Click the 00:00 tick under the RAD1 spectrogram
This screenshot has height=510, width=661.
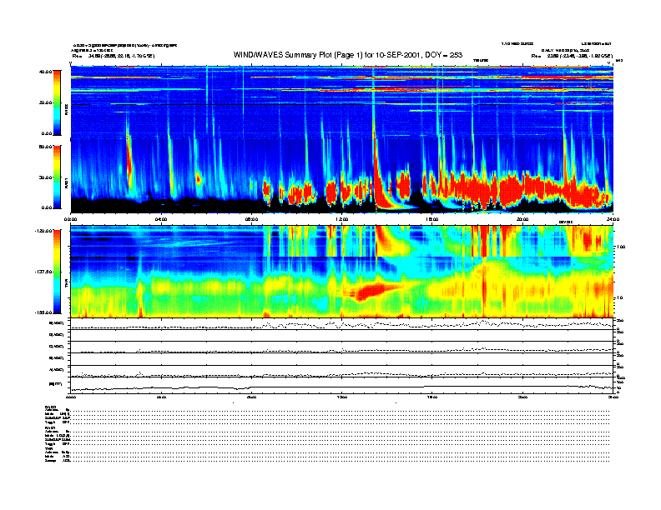click(x=70, y=219)
